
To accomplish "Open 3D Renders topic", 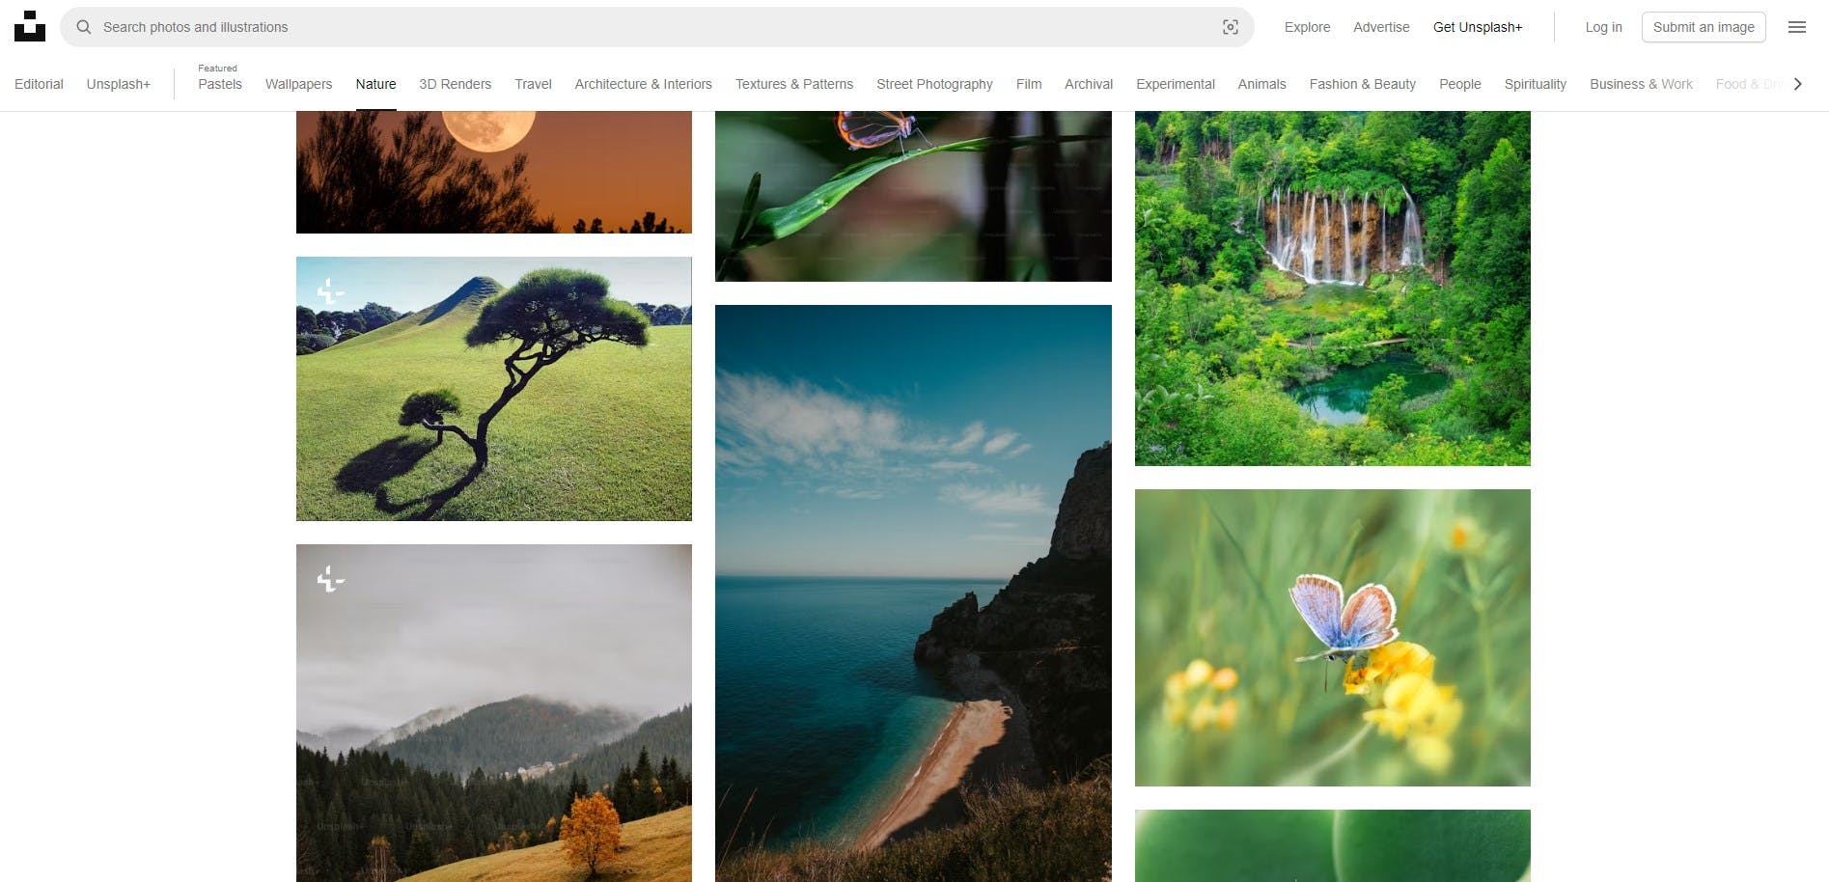I will point(455,84).
